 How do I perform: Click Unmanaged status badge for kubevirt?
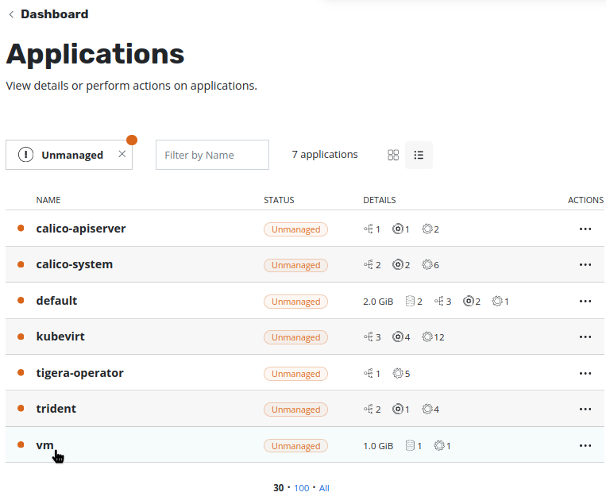295,337
